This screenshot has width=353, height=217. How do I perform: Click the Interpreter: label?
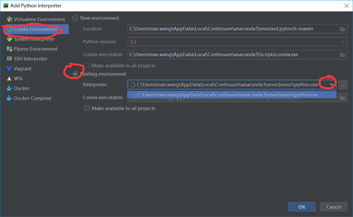(95, 84)
